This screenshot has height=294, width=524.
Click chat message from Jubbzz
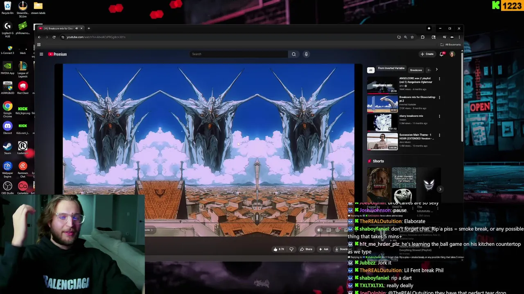coord(375,263)
